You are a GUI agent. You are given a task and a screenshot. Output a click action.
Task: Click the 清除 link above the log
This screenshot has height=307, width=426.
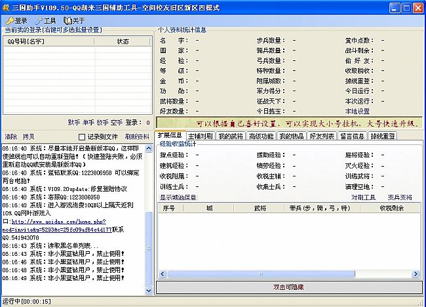point(11,137)
